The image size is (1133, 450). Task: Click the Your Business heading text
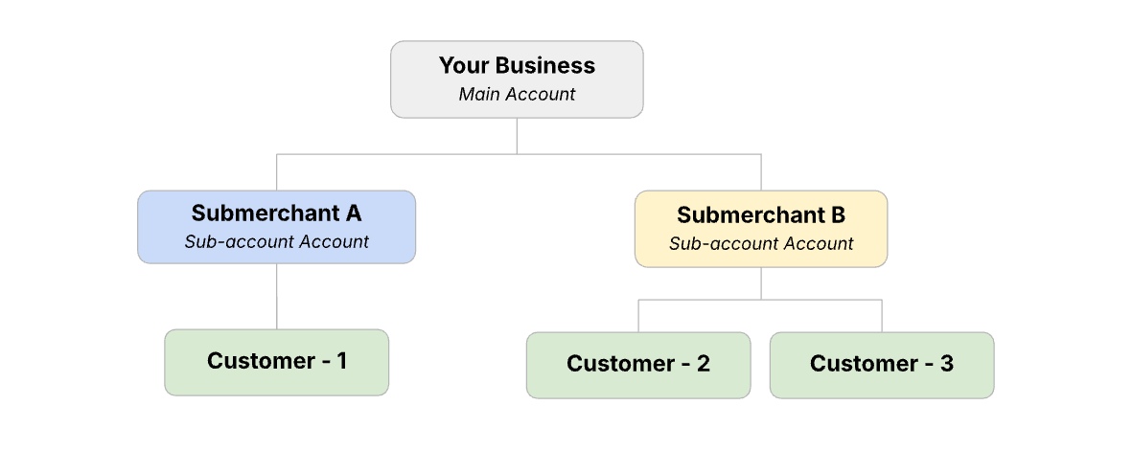tap(517, 66)
